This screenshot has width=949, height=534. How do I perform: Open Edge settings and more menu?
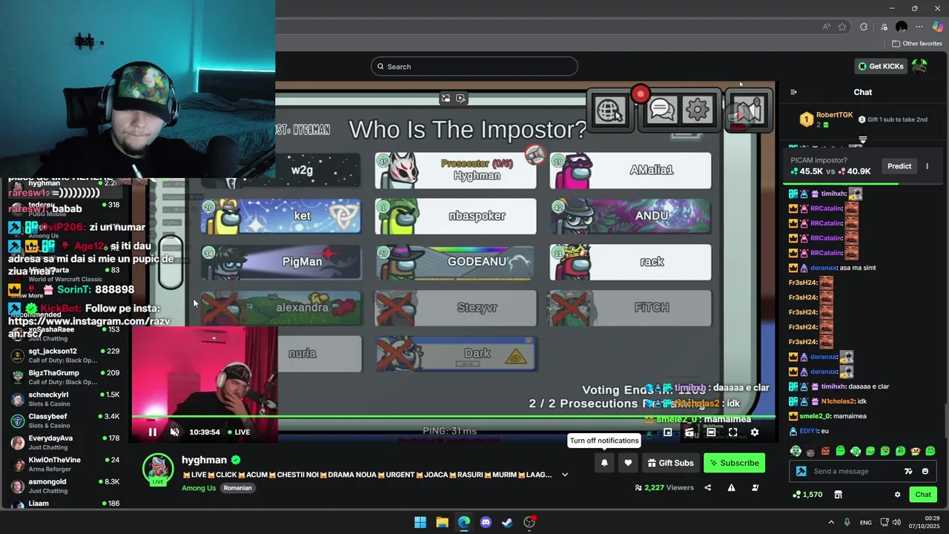coord(919,27)
